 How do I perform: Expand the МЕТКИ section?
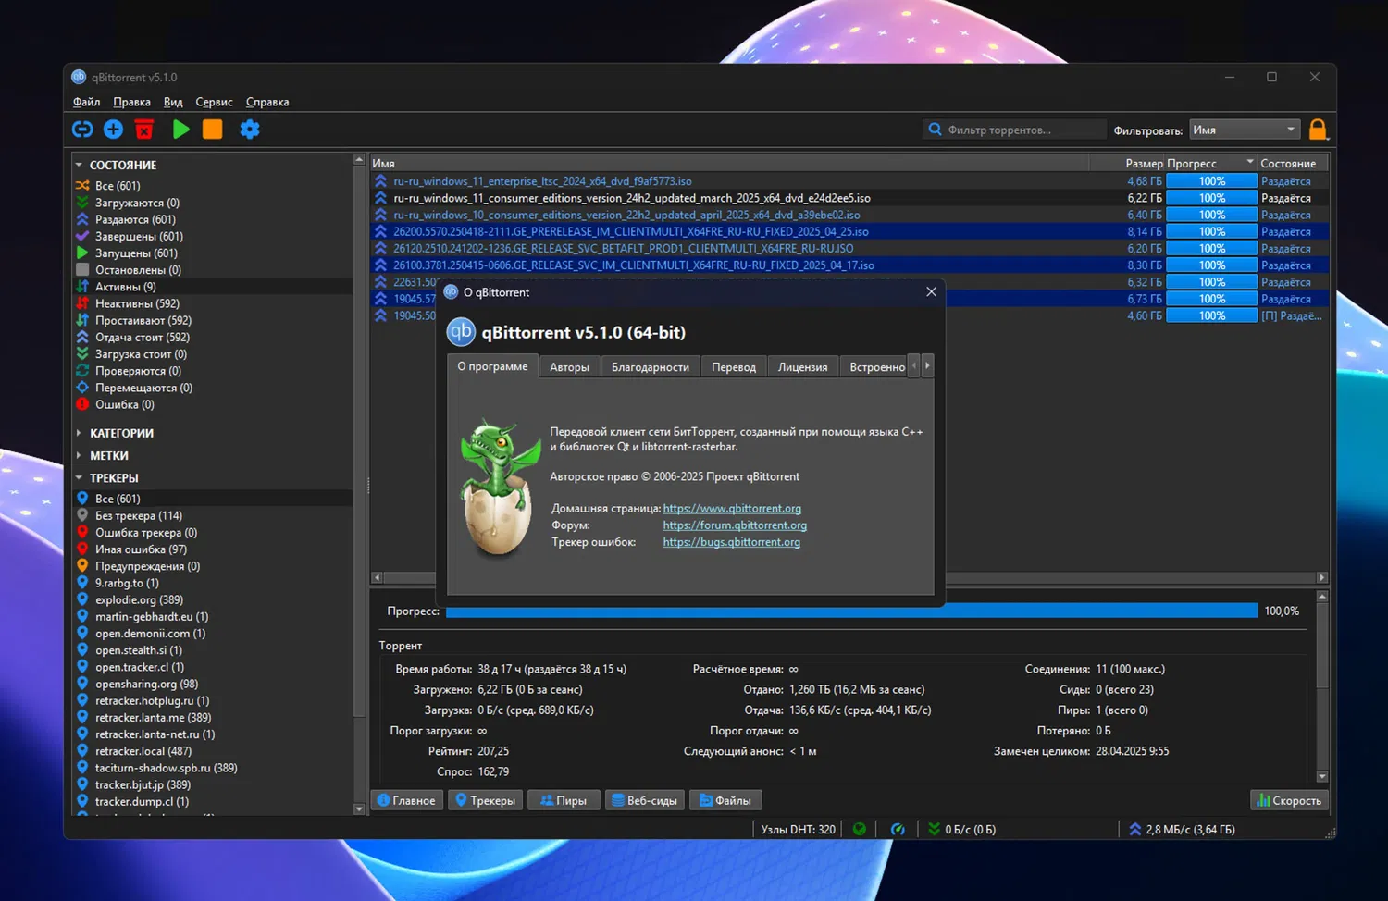[x=79, y=455]
